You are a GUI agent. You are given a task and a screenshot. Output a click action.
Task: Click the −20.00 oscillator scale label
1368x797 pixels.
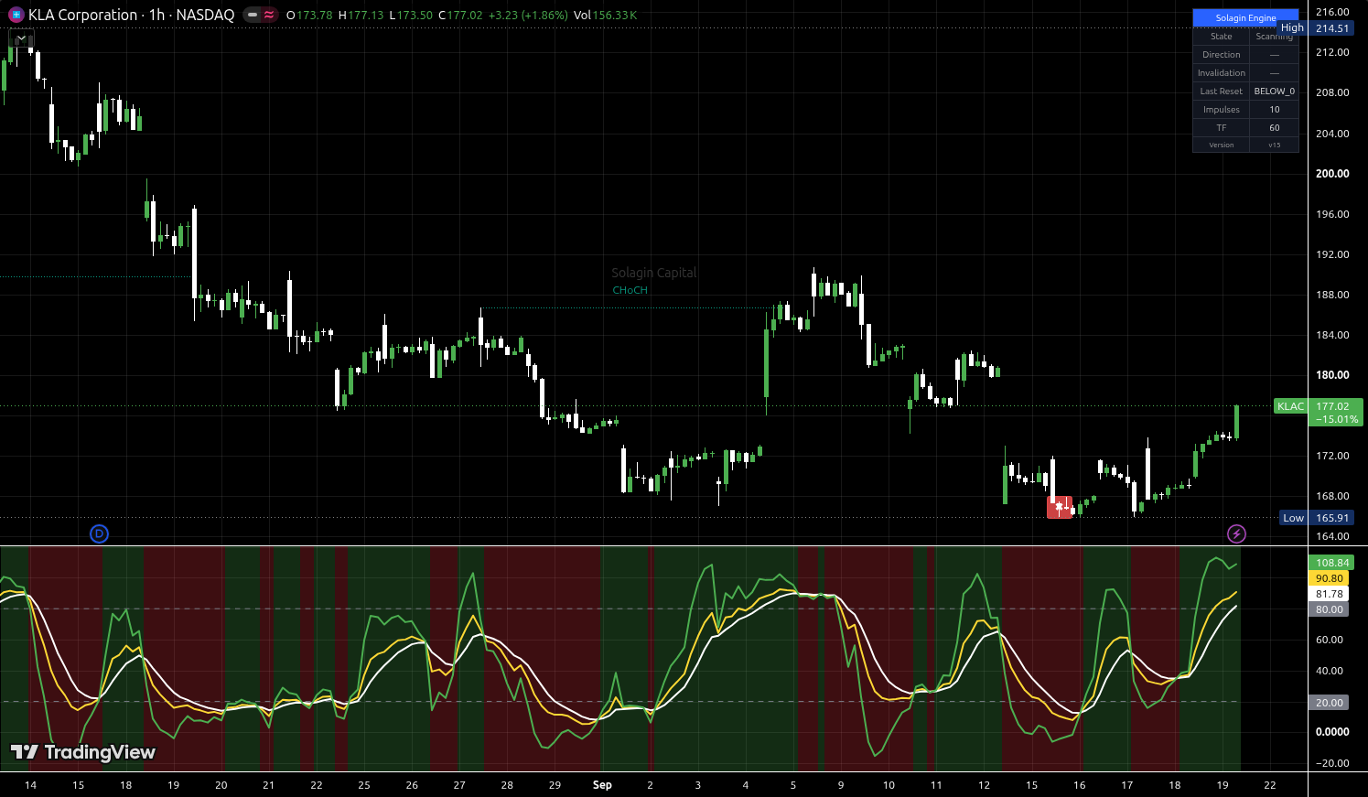pyautogui.click(x=1330, y=763)
